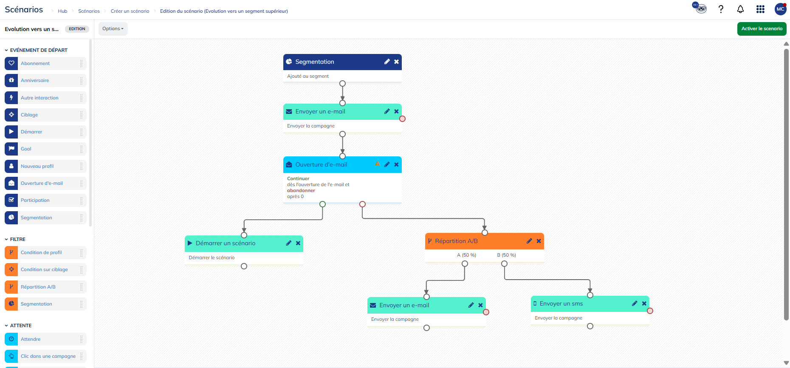Navigate to Hub breadcrumb link
Screen dimensions: 790x368
(62, 11)
